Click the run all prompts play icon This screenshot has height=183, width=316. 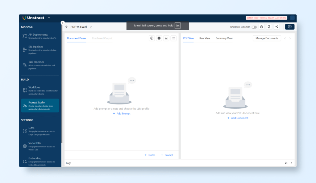[152, 38]
